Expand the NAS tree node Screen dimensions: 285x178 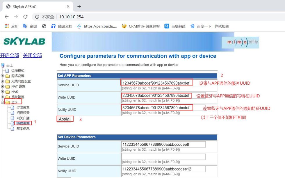(2, 92)
